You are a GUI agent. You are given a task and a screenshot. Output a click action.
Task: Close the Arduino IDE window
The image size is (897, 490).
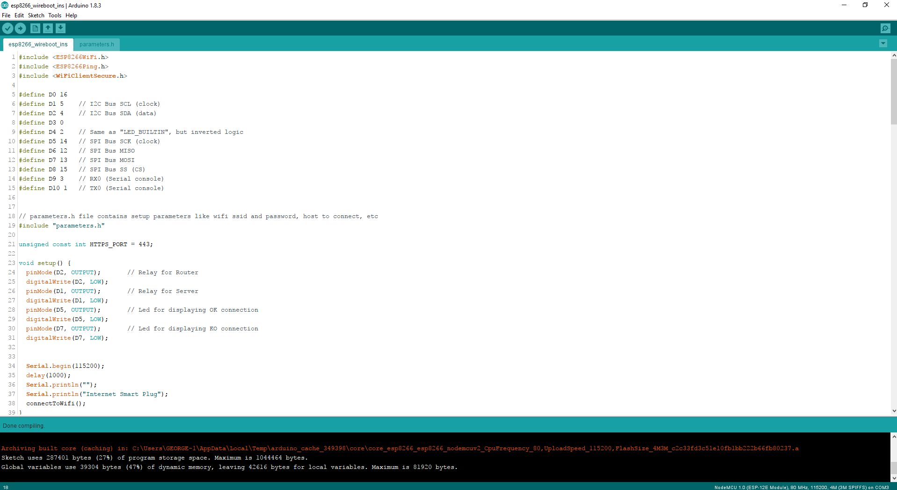[x=886, y=5]
